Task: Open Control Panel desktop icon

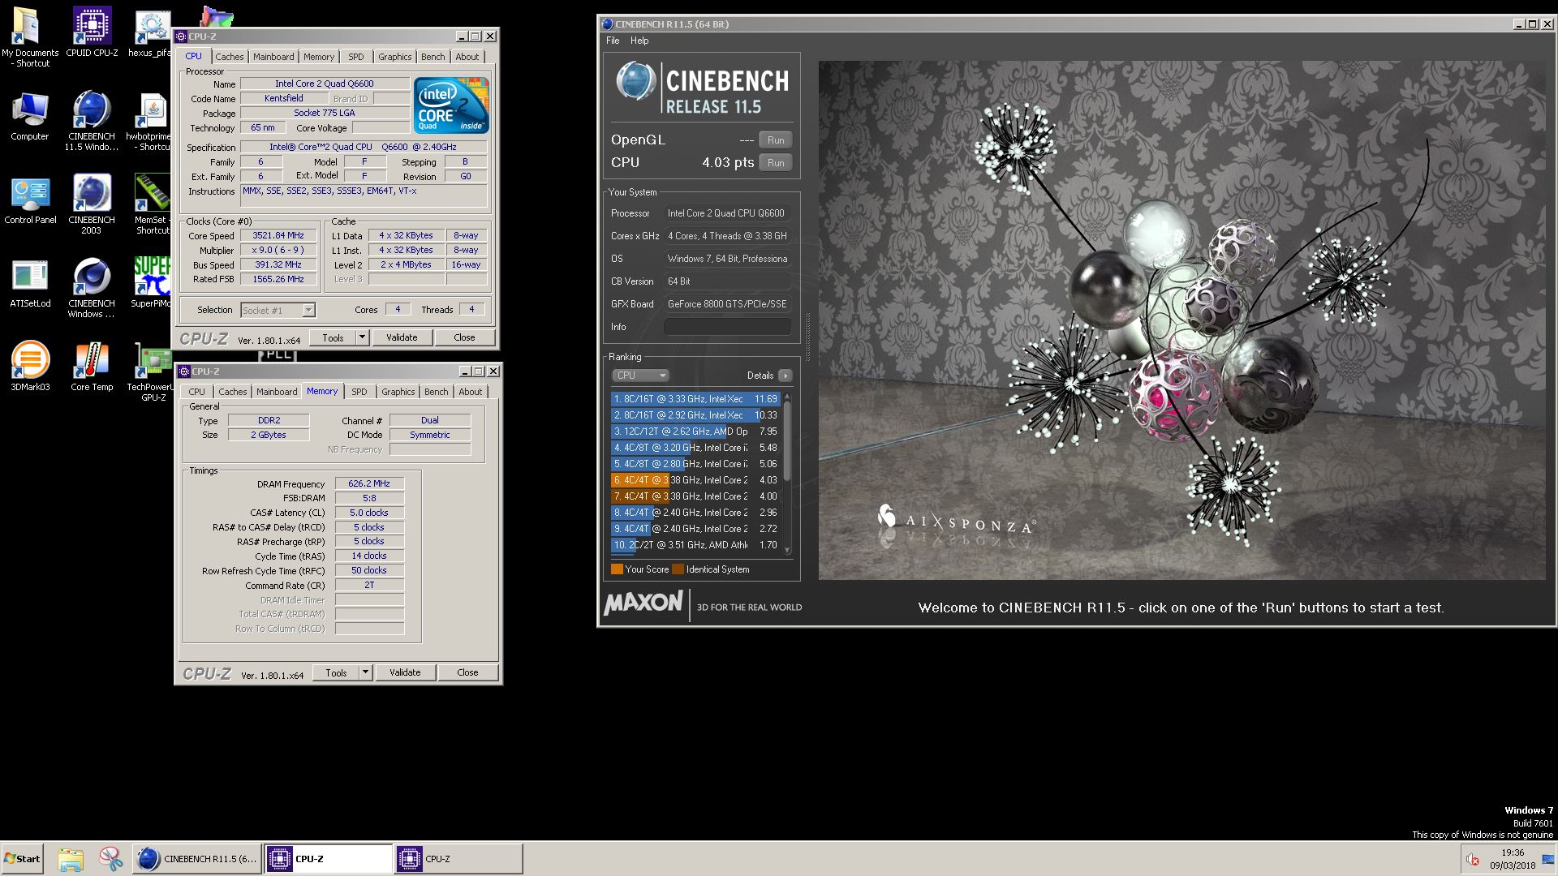Action: pos(30,200)
